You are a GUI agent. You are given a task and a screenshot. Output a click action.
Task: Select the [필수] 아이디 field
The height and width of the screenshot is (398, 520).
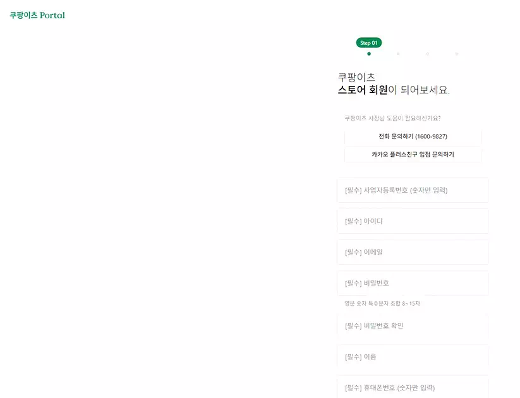click(412, 221)
